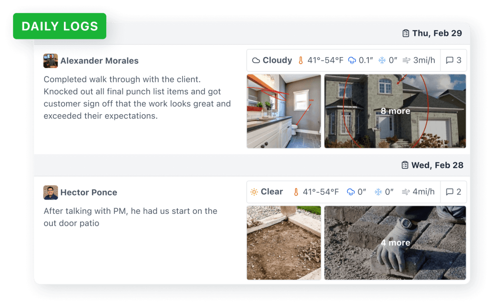Click the thermometer icon in Alexander's weather bar
Viewport: 492px width, 306px height.
point(301,60)
